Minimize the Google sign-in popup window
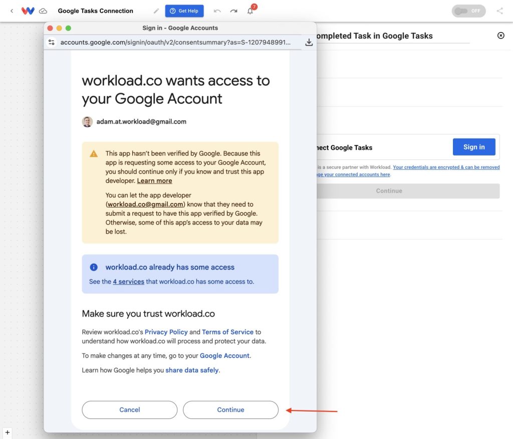The width and height of the screenshot is (513, 439). (x=59, y=28)
